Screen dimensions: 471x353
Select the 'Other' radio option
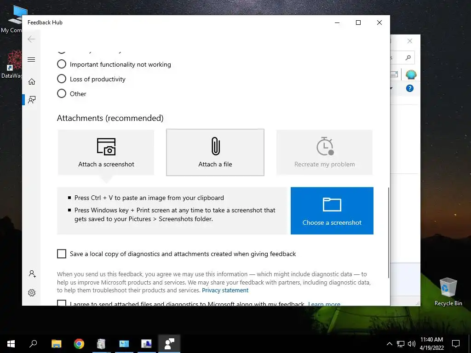click(x=72, y=94)
